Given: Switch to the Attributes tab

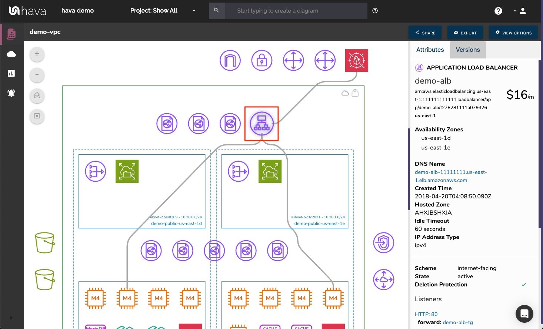Looking at the screenshot, I should (430, 50).
